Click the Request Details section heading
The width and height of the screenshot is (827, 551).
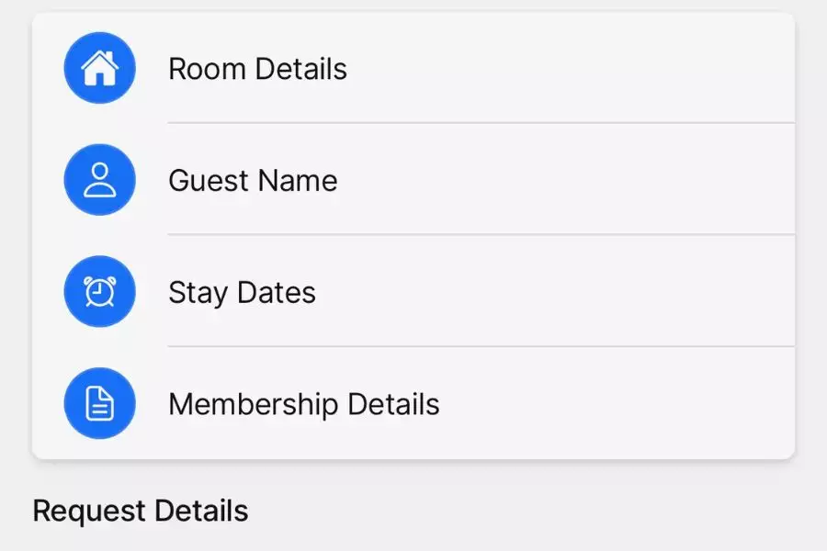[x=140, y=511]
